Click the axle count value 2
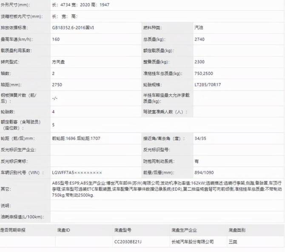This screenshot has width=285, height=252. [53, 74]
